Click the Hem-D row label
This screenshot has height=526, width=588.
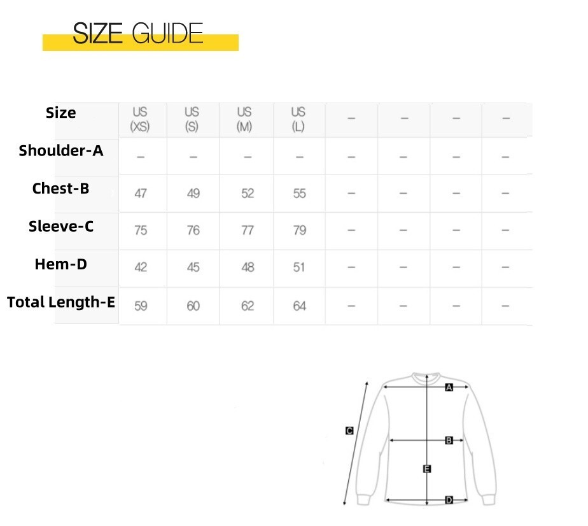(60, 264)
